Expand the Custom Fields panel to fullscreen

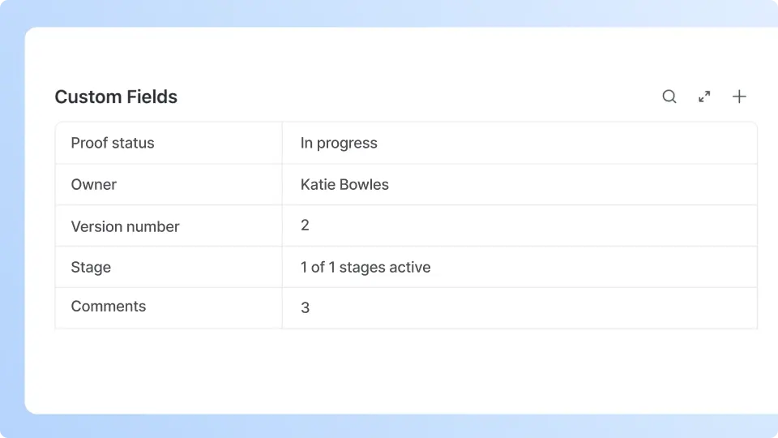[704, 97]
